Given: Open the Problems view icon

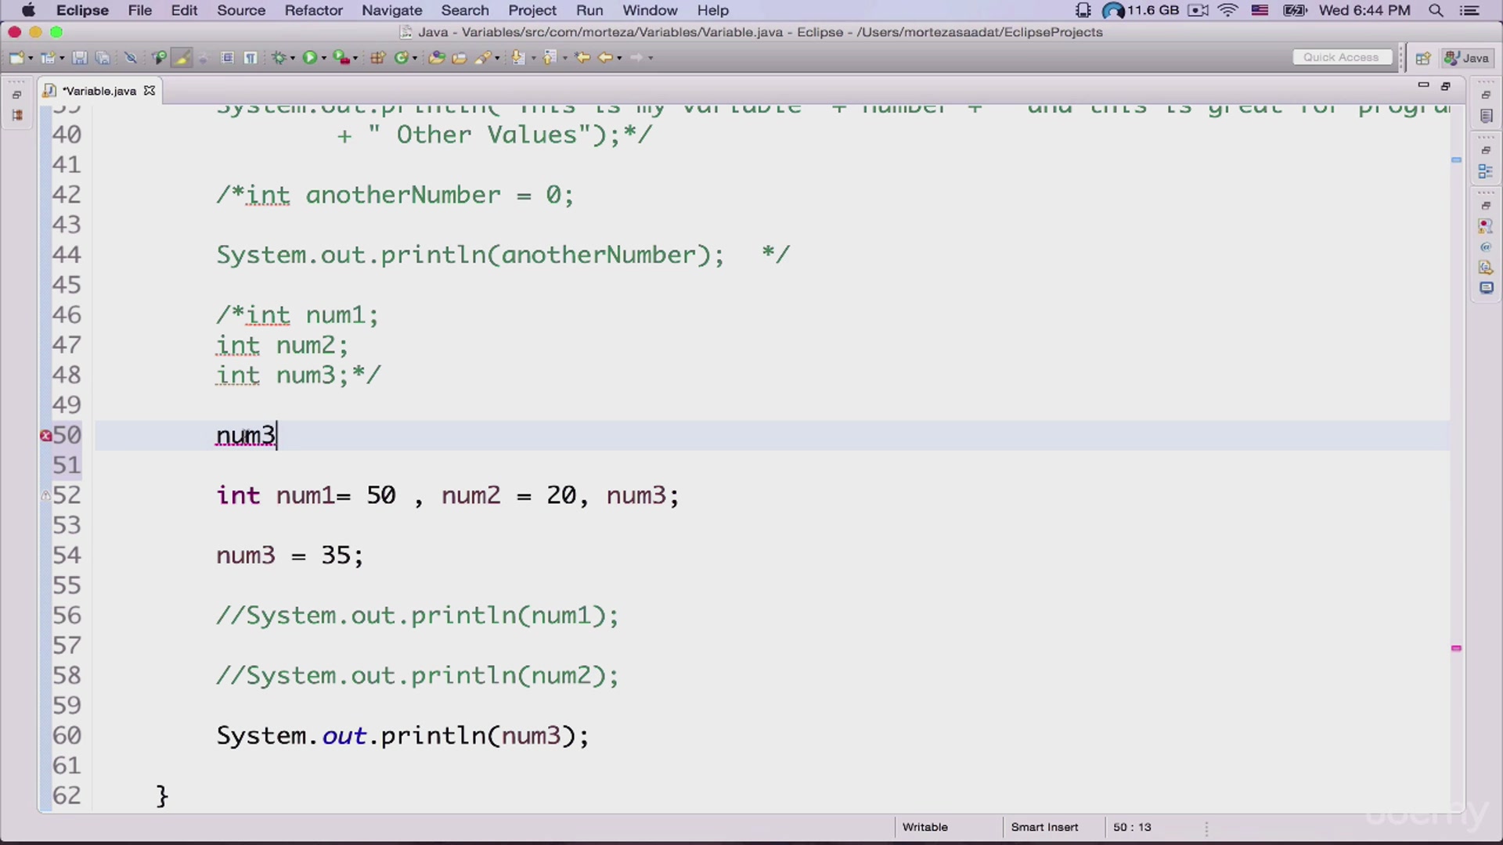Looking at the screenshot, I should coord(1486,227).
